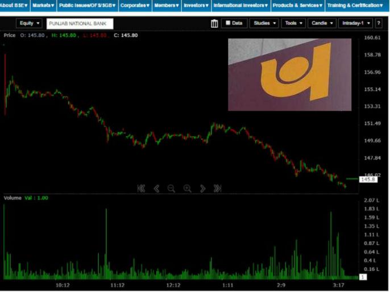Open the Corporates menu
This screenshot has width=390, height=292.
click(x=135, y=5)
